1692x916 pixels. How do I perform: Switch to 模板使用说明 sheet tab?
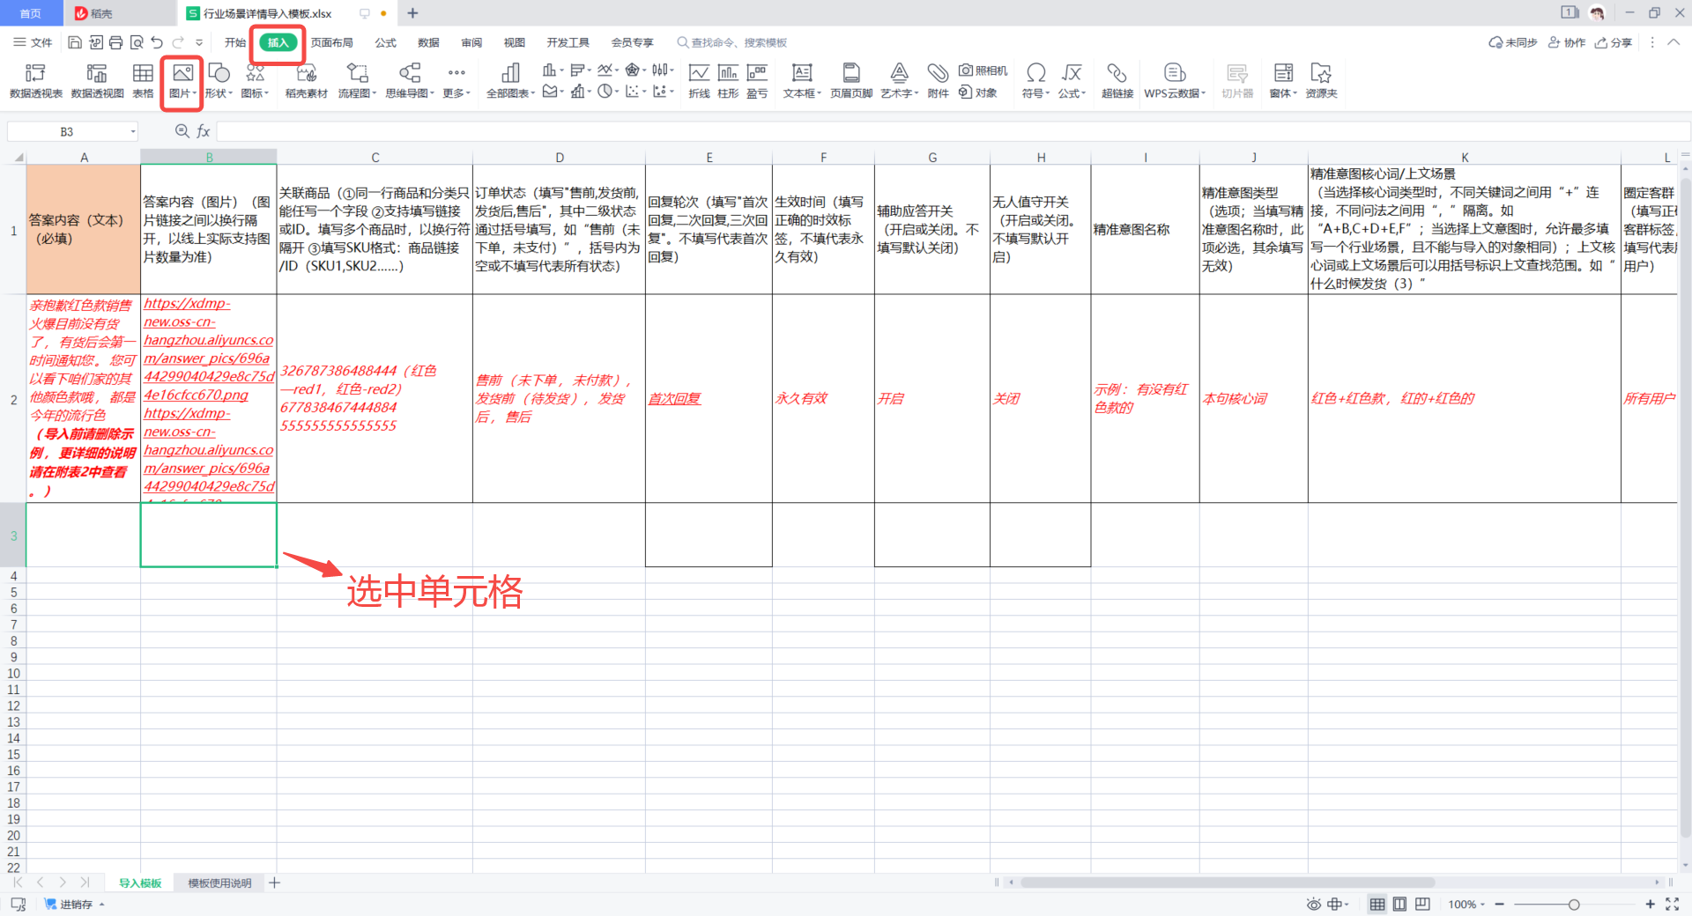pyautogui.click(x=219, y=883)
